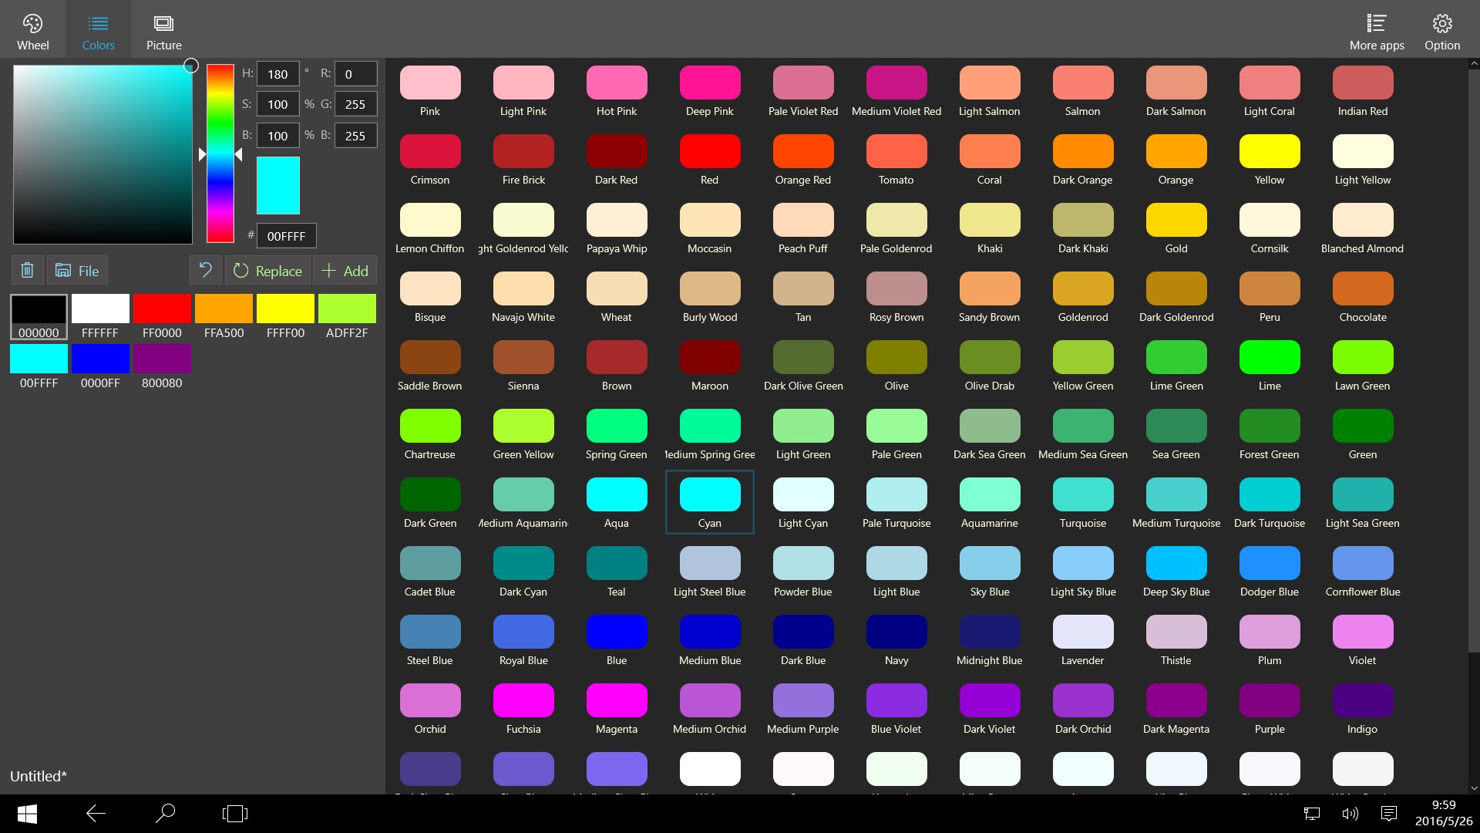Click the Replace button
Image resolution: width=1480 pixels, height=833 pixels.
(267, 269)
